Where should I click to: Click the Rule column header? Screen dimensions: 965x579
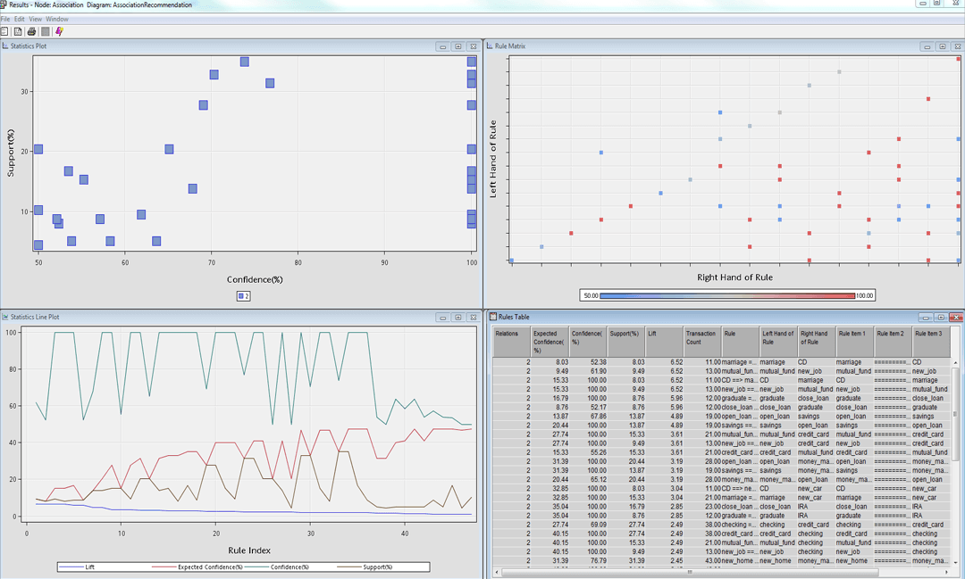741,342
